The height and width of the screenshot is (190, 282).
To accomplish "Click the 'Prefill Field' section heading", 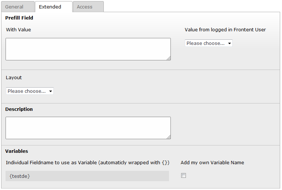I will 19,18.
